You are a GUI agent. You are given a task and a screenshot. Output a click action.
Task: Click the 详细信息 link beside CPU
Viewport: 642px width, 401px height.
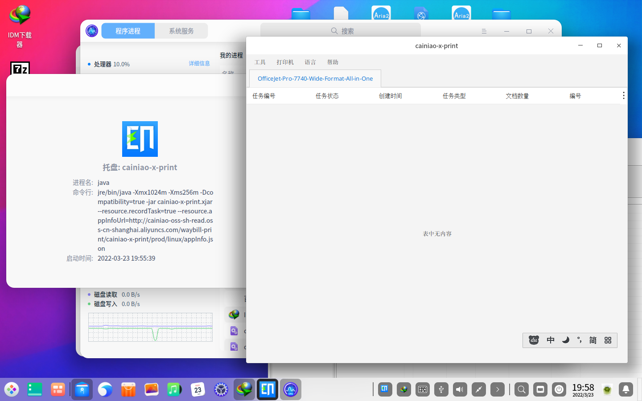(199, 64)
